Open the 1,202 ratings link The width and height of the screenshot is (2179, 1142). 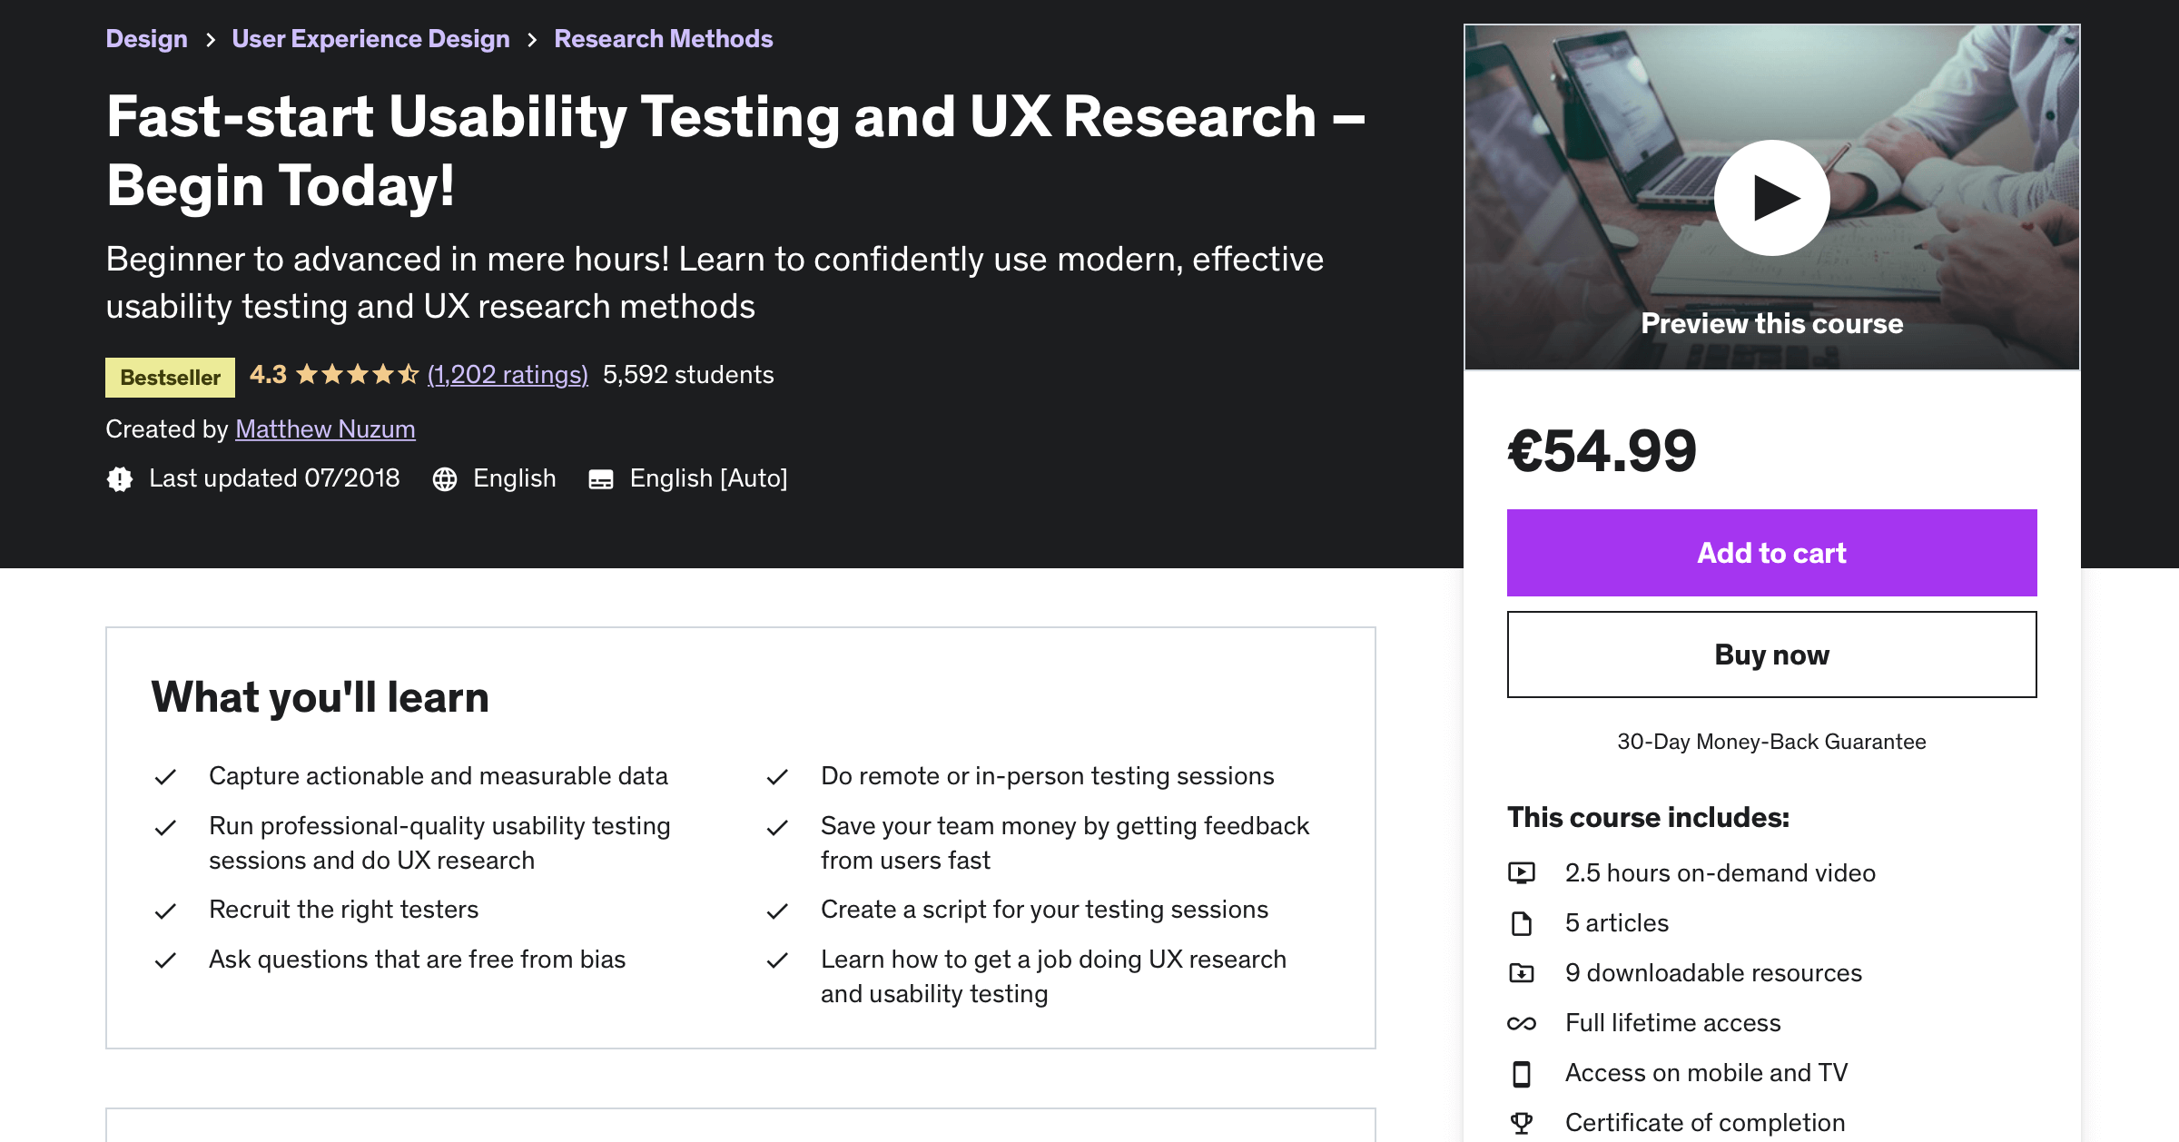(x=508, y=375)
